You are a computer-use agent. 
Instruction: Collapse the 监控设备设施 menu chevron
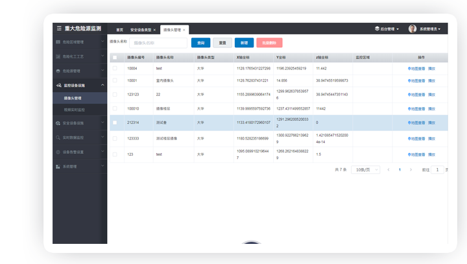(x=102, y=85)
